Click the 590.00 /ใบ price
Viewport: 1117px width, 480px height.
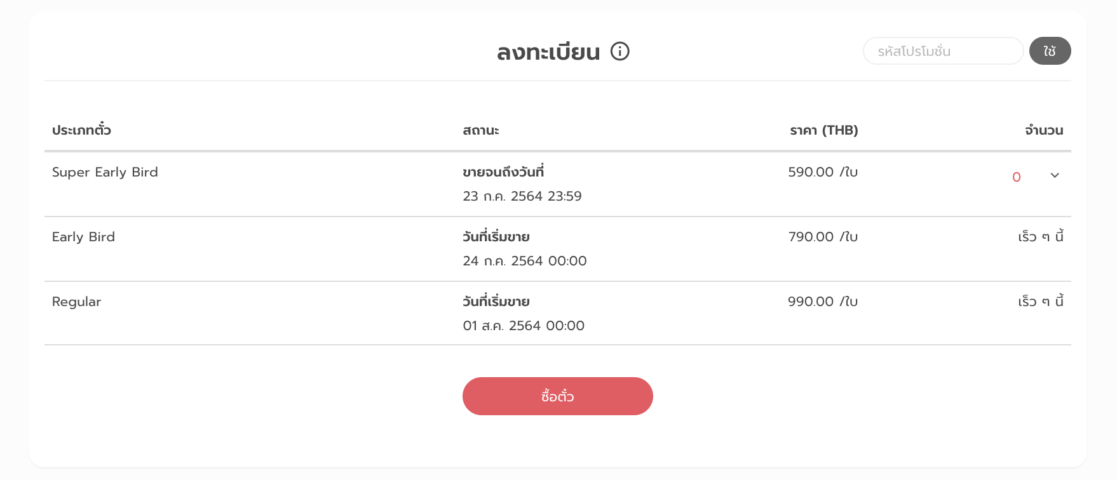point(823,172)
